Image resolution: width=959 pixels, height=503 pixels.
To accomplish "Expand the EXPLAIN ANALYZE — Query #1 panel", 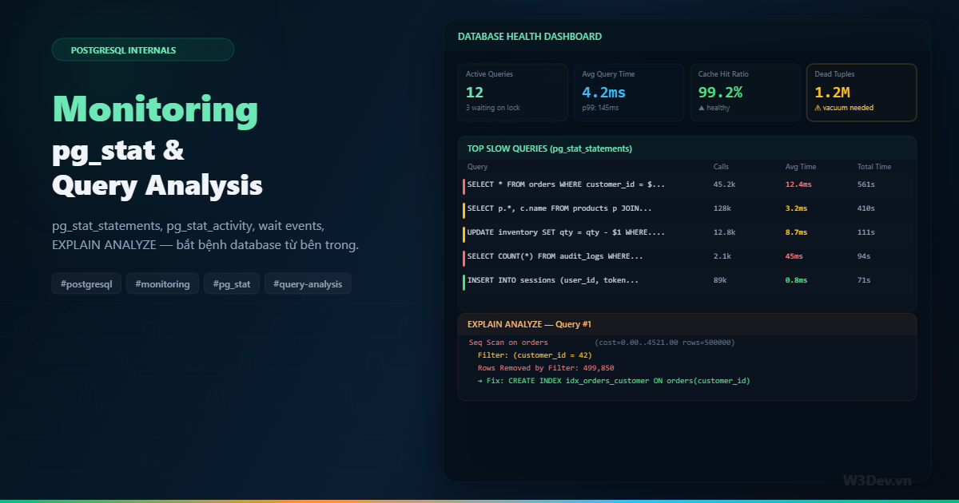I will pyautogui.click(x=527, y=324).
